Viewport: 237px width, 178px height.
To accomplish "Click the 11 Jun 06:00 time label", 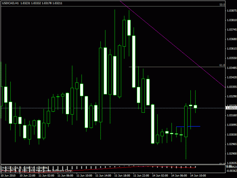I will click(x=66, y=175).
